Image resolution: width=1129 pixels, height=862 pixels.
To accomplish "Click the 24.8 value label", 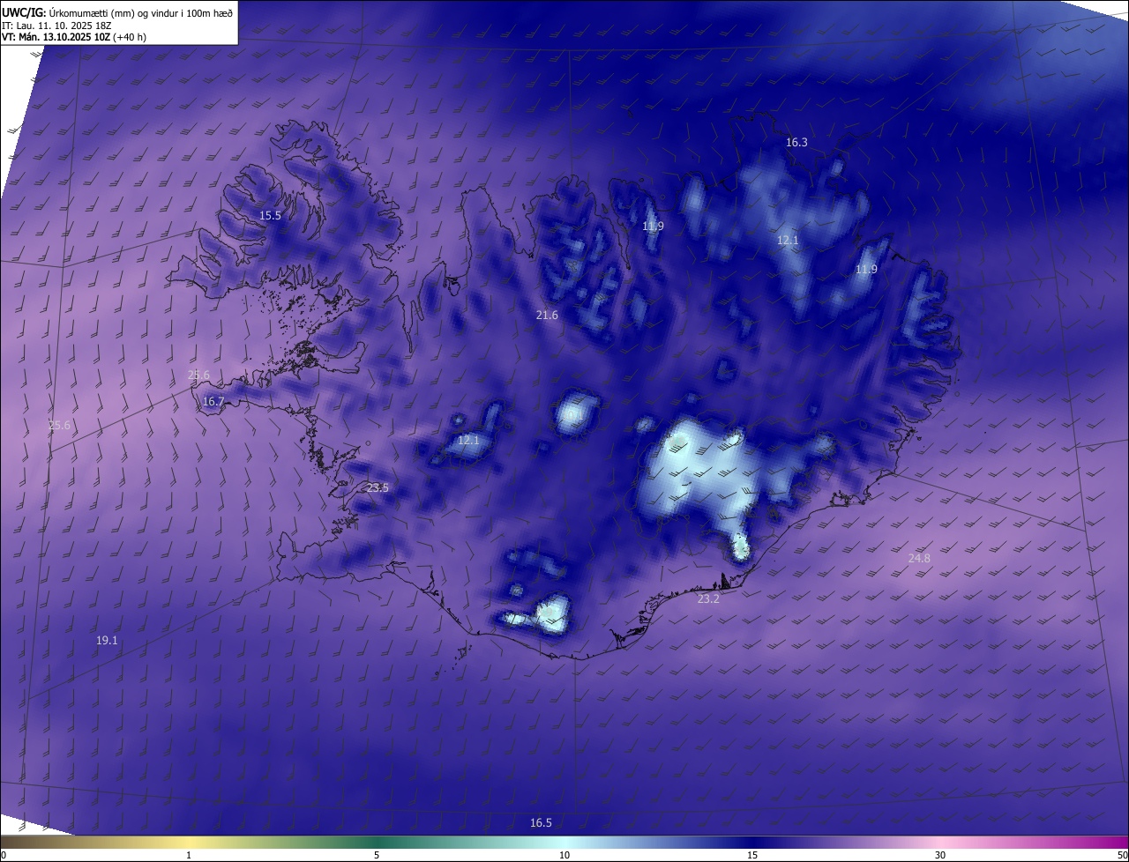I will point(919,559).
